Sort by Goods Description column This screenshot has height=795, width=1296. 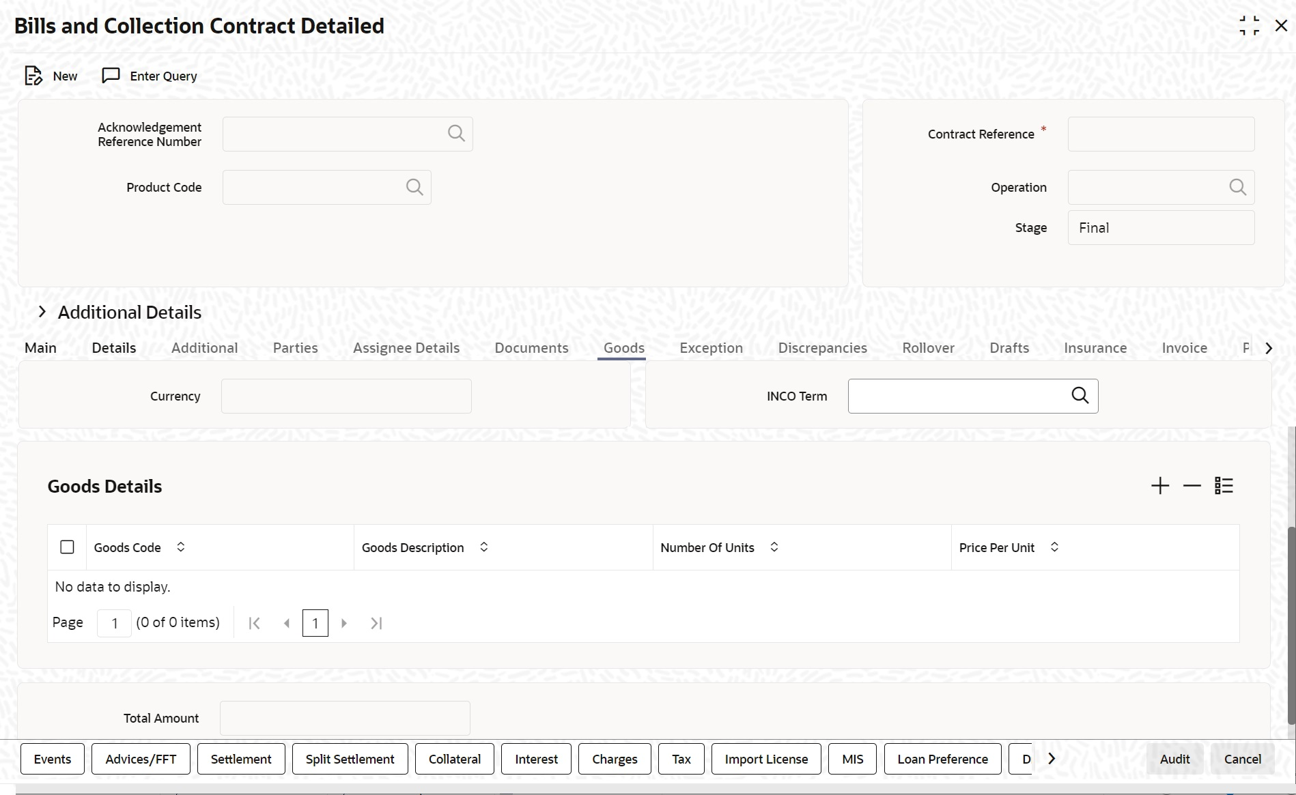tap(483, 547)
